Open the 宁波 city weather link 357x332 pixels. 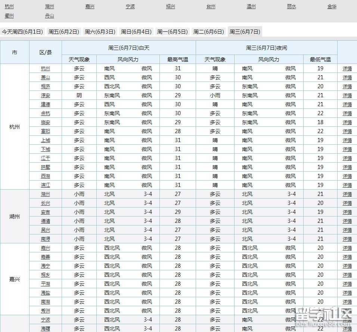(x=130, y=6)
